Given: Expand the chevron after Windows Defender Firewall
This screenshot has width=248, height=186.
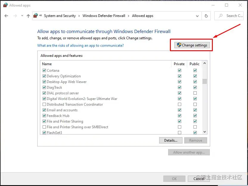Looking at the screenshot, I should pos(128,16).
